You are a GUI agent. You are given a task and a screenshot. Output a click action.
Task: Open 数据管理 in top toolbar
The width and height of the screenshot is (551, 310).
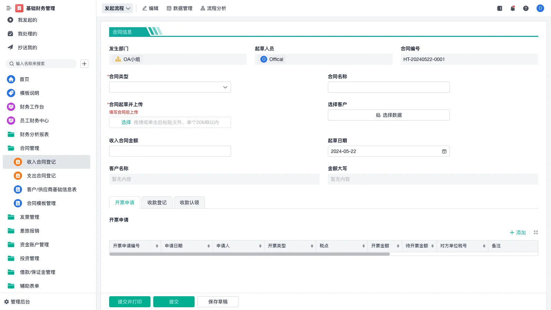click(180, 8)
